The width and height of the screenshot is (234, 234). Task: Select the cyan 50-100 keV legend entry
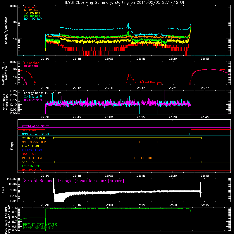pos(33,19)
